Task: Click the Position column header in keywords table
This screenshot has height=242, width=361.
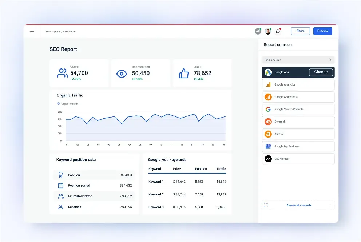Action: tap(201, 169)
